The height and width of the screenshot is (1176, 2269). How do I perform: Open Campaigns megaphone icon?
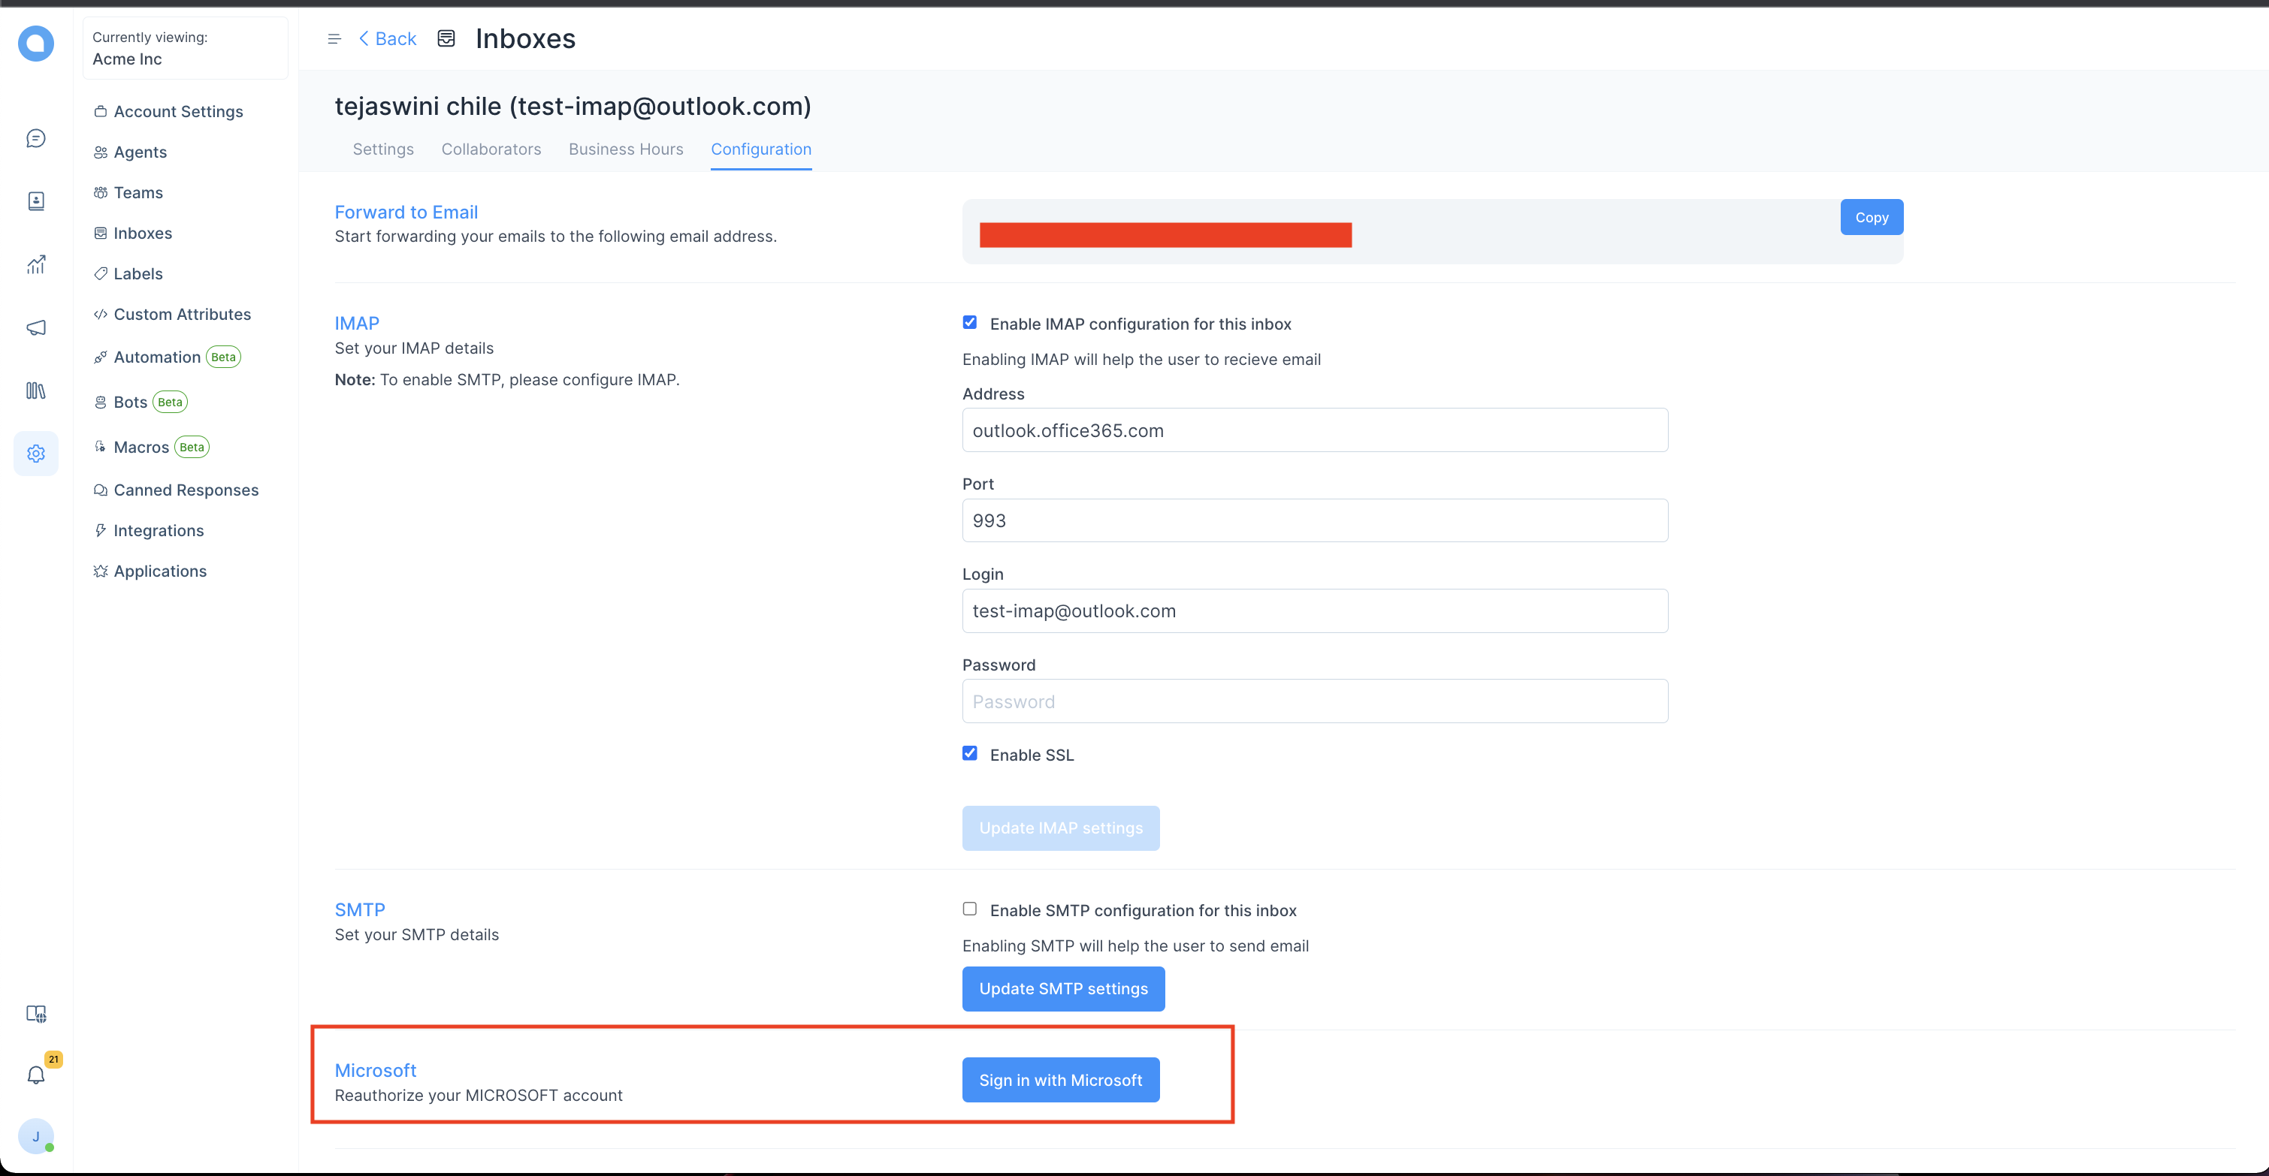(36, 327)
